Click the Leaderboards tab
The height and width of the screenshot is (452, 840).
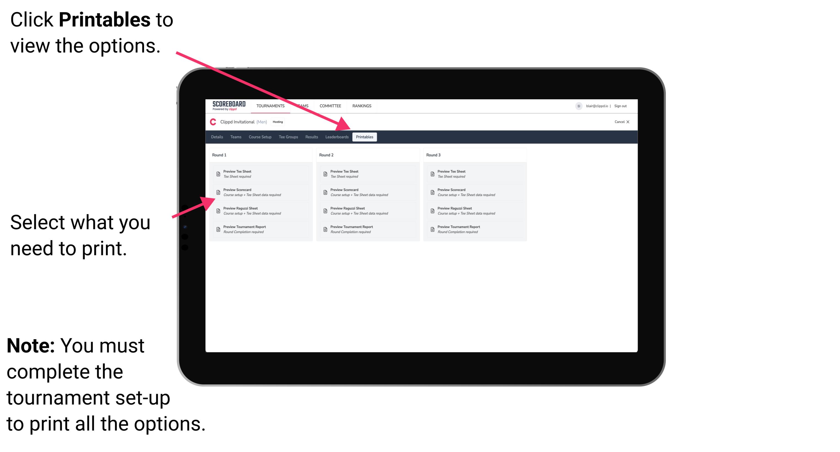click(337, 137)
